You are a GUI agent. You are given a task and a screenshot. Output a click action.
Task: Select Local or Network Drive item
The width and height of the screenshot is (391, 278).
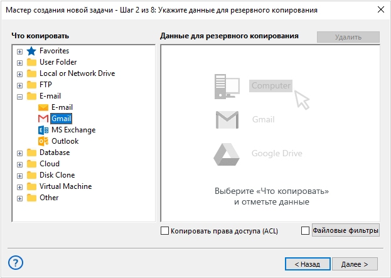click(77, 73)
